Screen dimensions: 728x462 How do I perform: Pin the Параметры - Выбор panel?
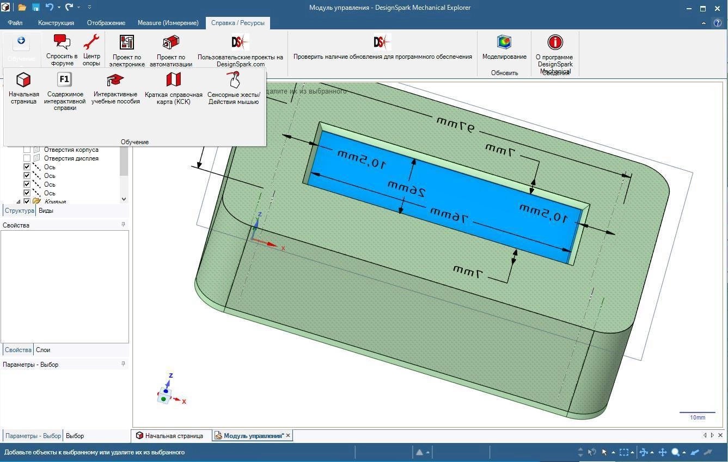(x=123, y=364)
